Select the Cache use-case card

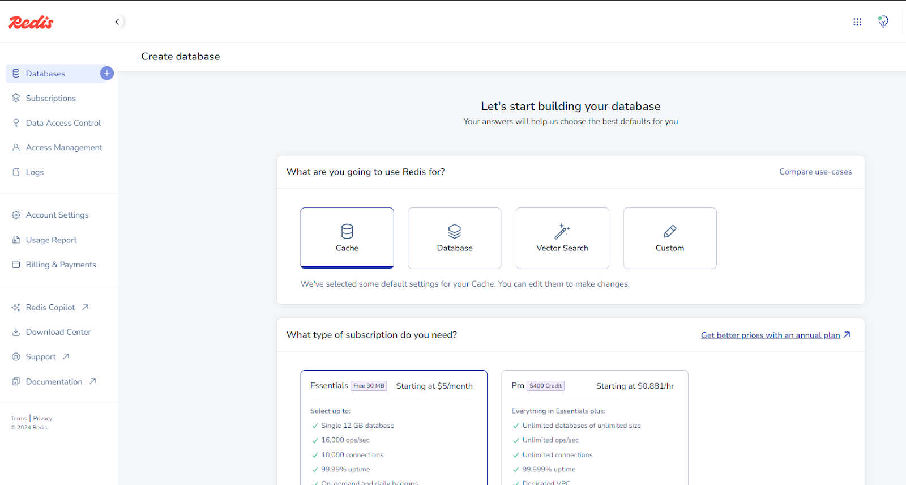pyautogui.click(x=347, y=238)
